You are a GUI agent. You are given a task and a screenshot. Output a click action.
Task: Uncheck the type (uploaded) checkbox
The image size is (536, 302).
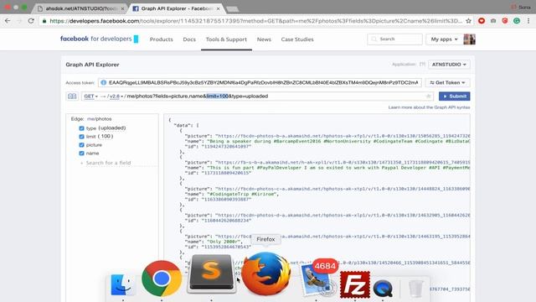81,128
